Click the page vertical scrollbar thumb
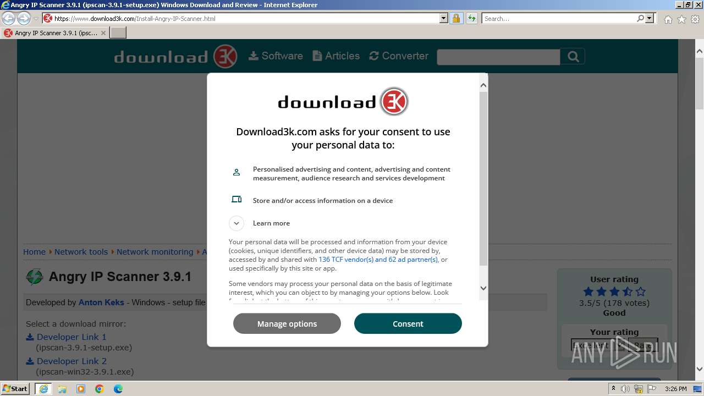 coord(700,82)
